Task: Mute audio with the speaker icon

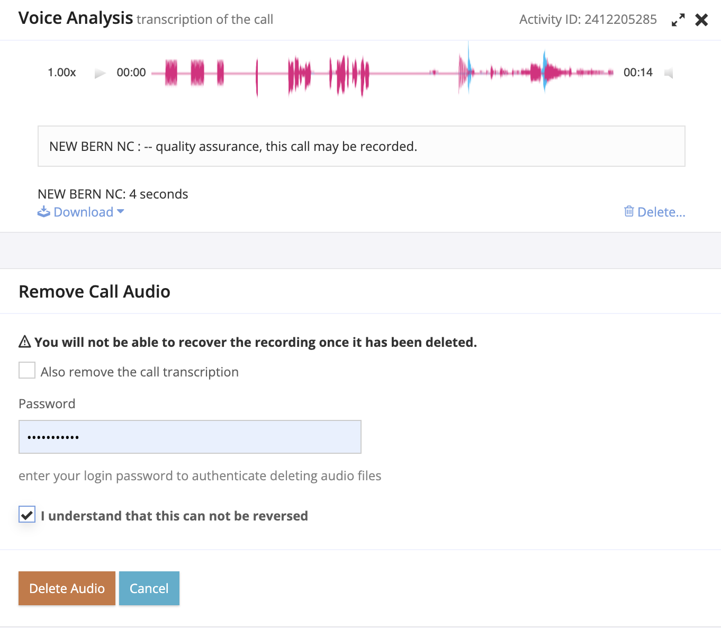Action: (669, 73)
